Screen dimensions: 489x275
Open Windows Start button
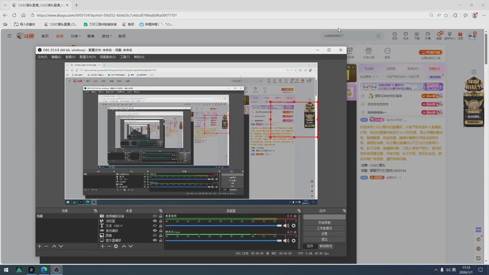point(6,269)
